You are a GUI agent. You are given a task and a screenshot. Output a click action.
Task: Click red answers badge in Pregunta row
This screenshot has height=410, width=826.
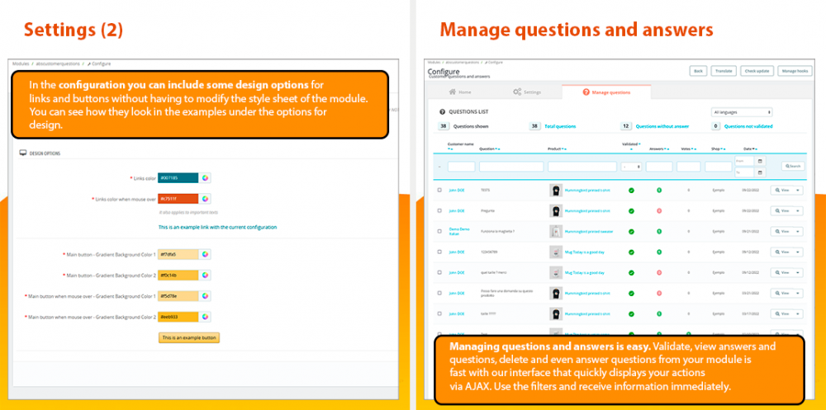[x=659, y=210]
